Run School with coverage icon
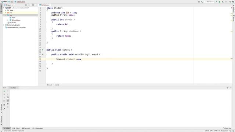This screenshot has height=132, width=235. coord(223,1)
